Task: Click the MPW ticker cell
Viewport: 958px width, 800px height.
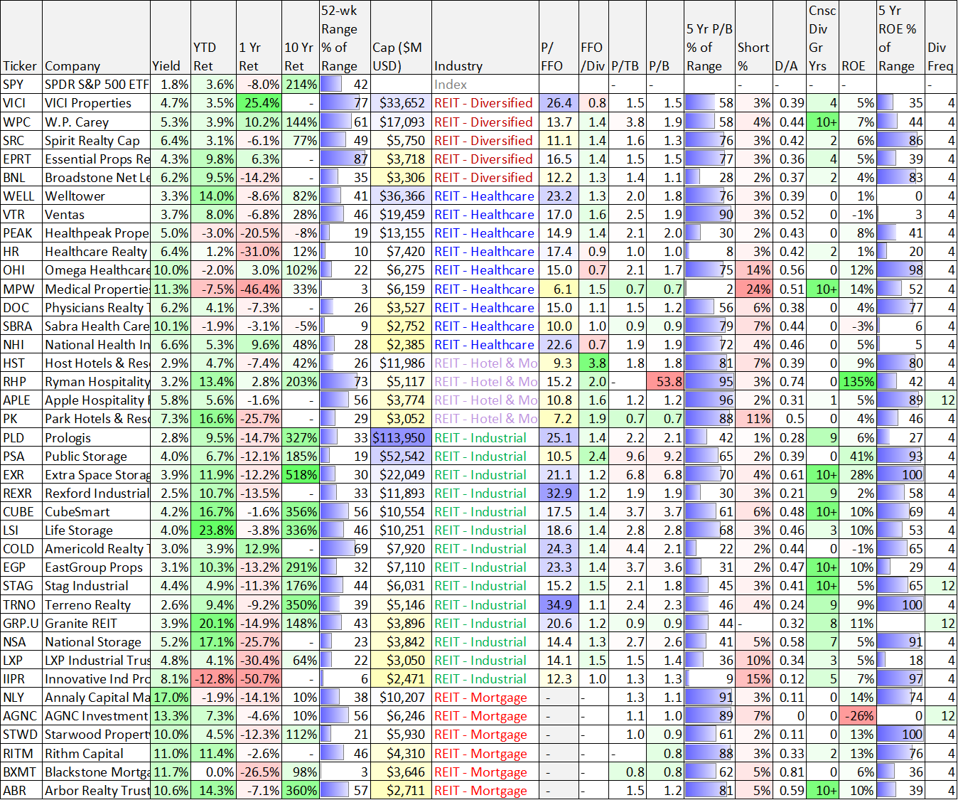Action: [x=21, y=289]
